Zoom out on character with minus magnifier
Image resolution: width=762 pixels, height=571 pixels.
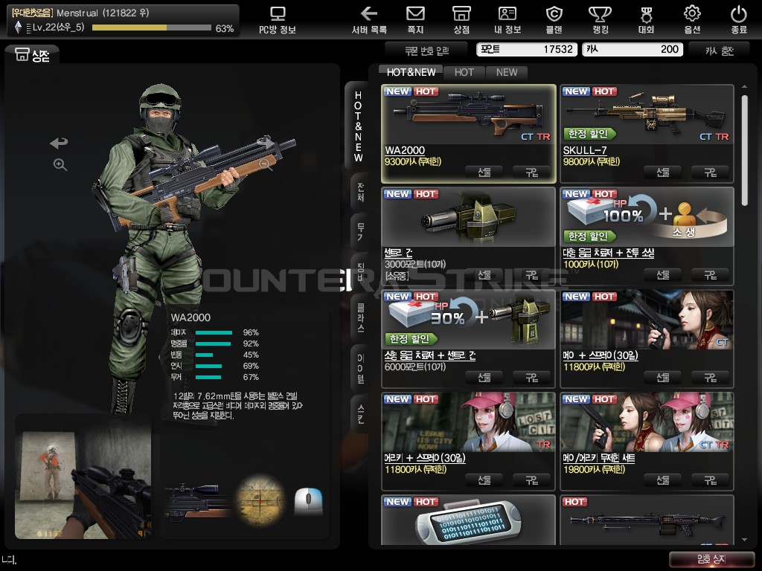[266, 164]
